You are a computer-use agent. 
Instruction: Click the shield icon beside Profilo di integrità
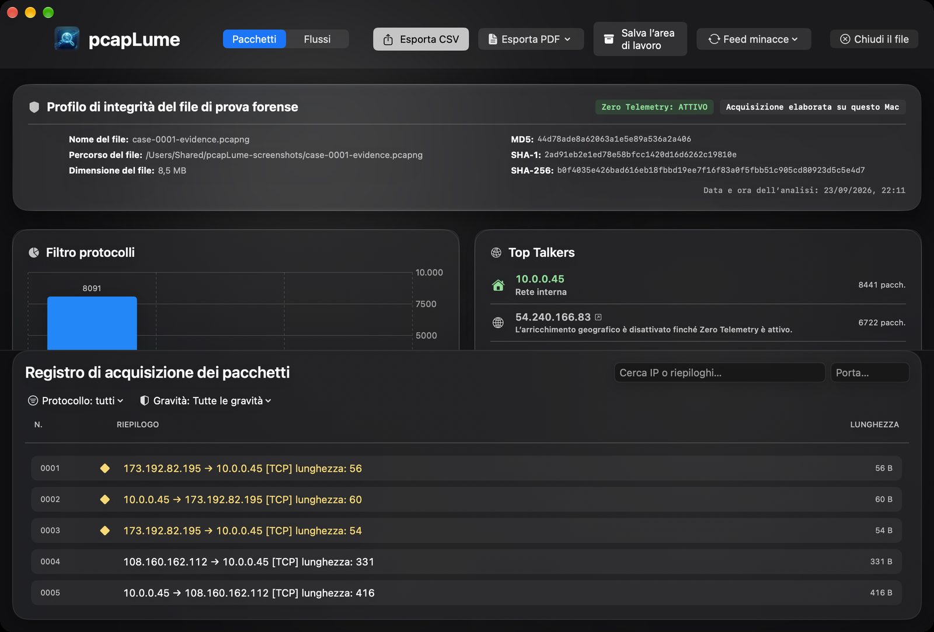point(34,107)
